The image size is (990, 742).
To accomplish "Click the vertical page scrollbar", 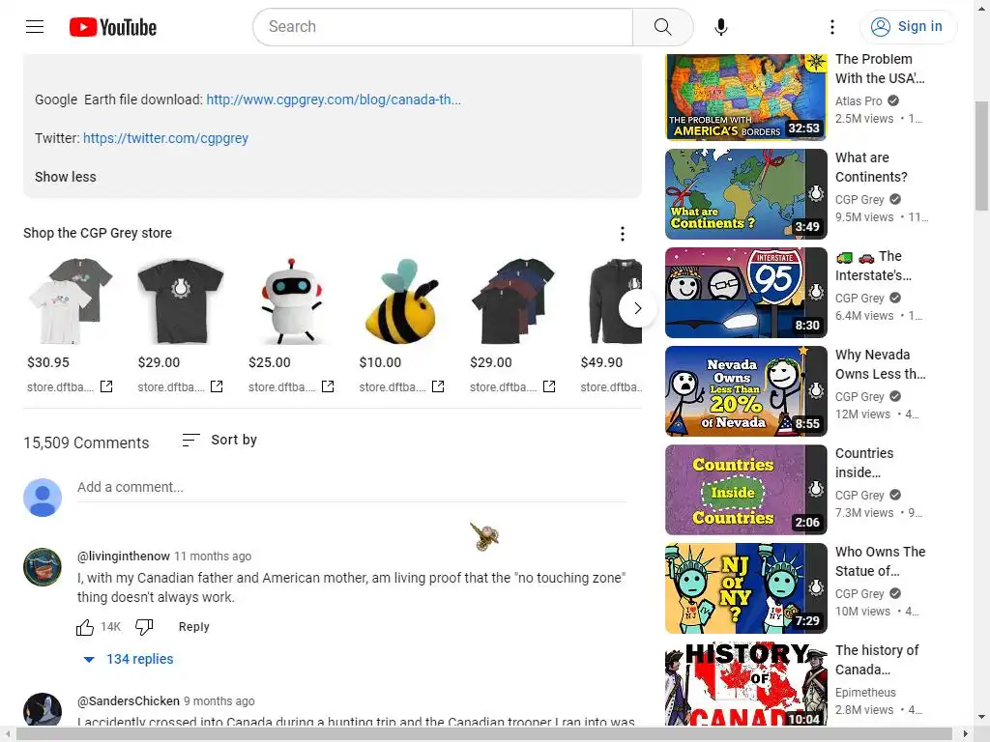I will [x=981, y=157].
